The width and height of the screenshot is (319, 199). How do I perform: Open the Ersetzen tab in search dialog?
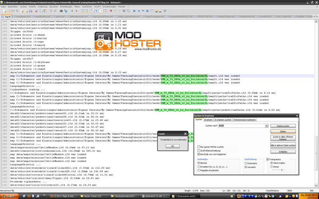coord(208,120)
